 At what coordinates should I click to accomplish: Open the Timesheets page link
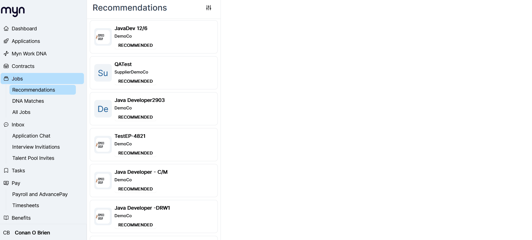tap(26, 205)
